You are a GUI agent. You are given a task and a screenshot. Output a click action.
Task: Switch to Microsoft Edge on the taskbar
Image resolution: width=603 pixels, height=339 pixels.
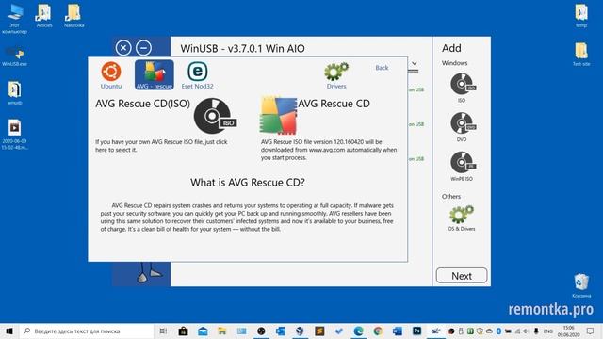tap(358, 331)
